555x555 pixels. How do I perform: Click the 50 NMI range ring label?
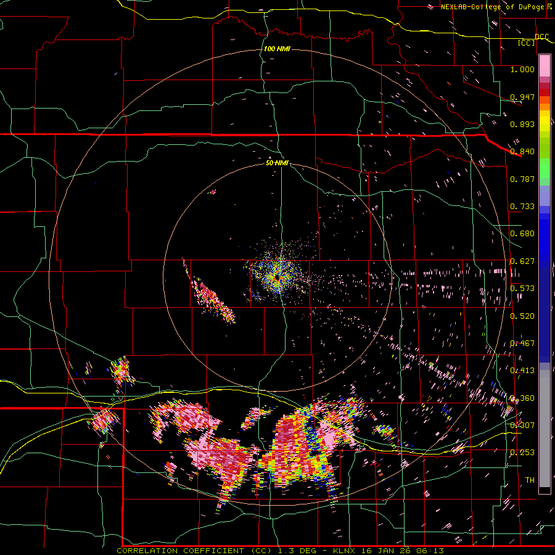pos(277,163)
